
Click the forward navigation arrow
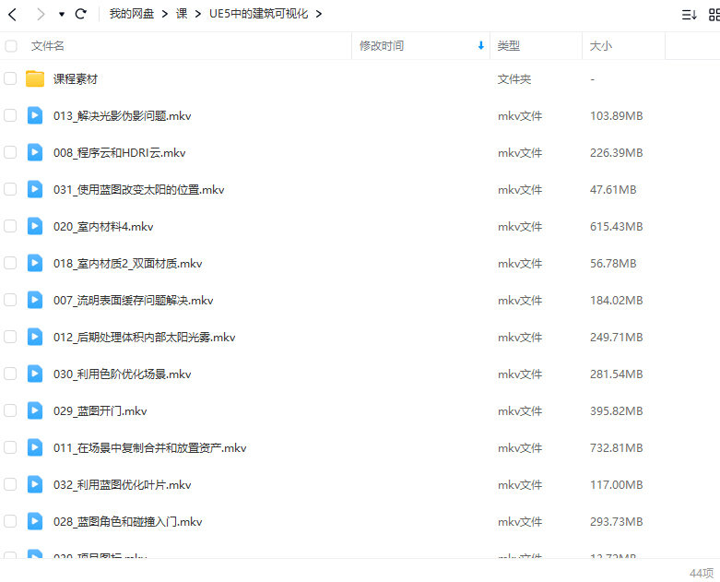41,14
